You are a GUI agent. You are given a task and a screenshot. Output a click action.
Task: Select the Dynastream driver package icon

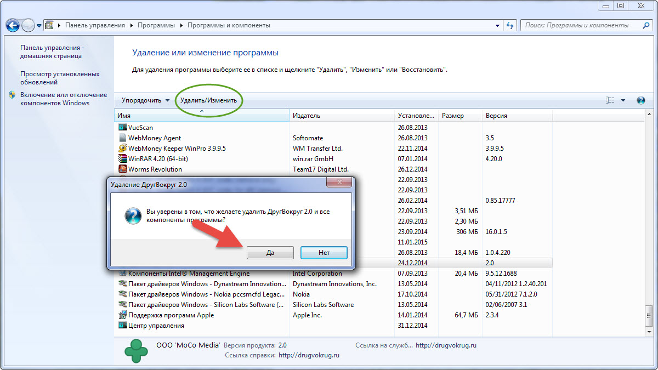click(x=123, y=283)
